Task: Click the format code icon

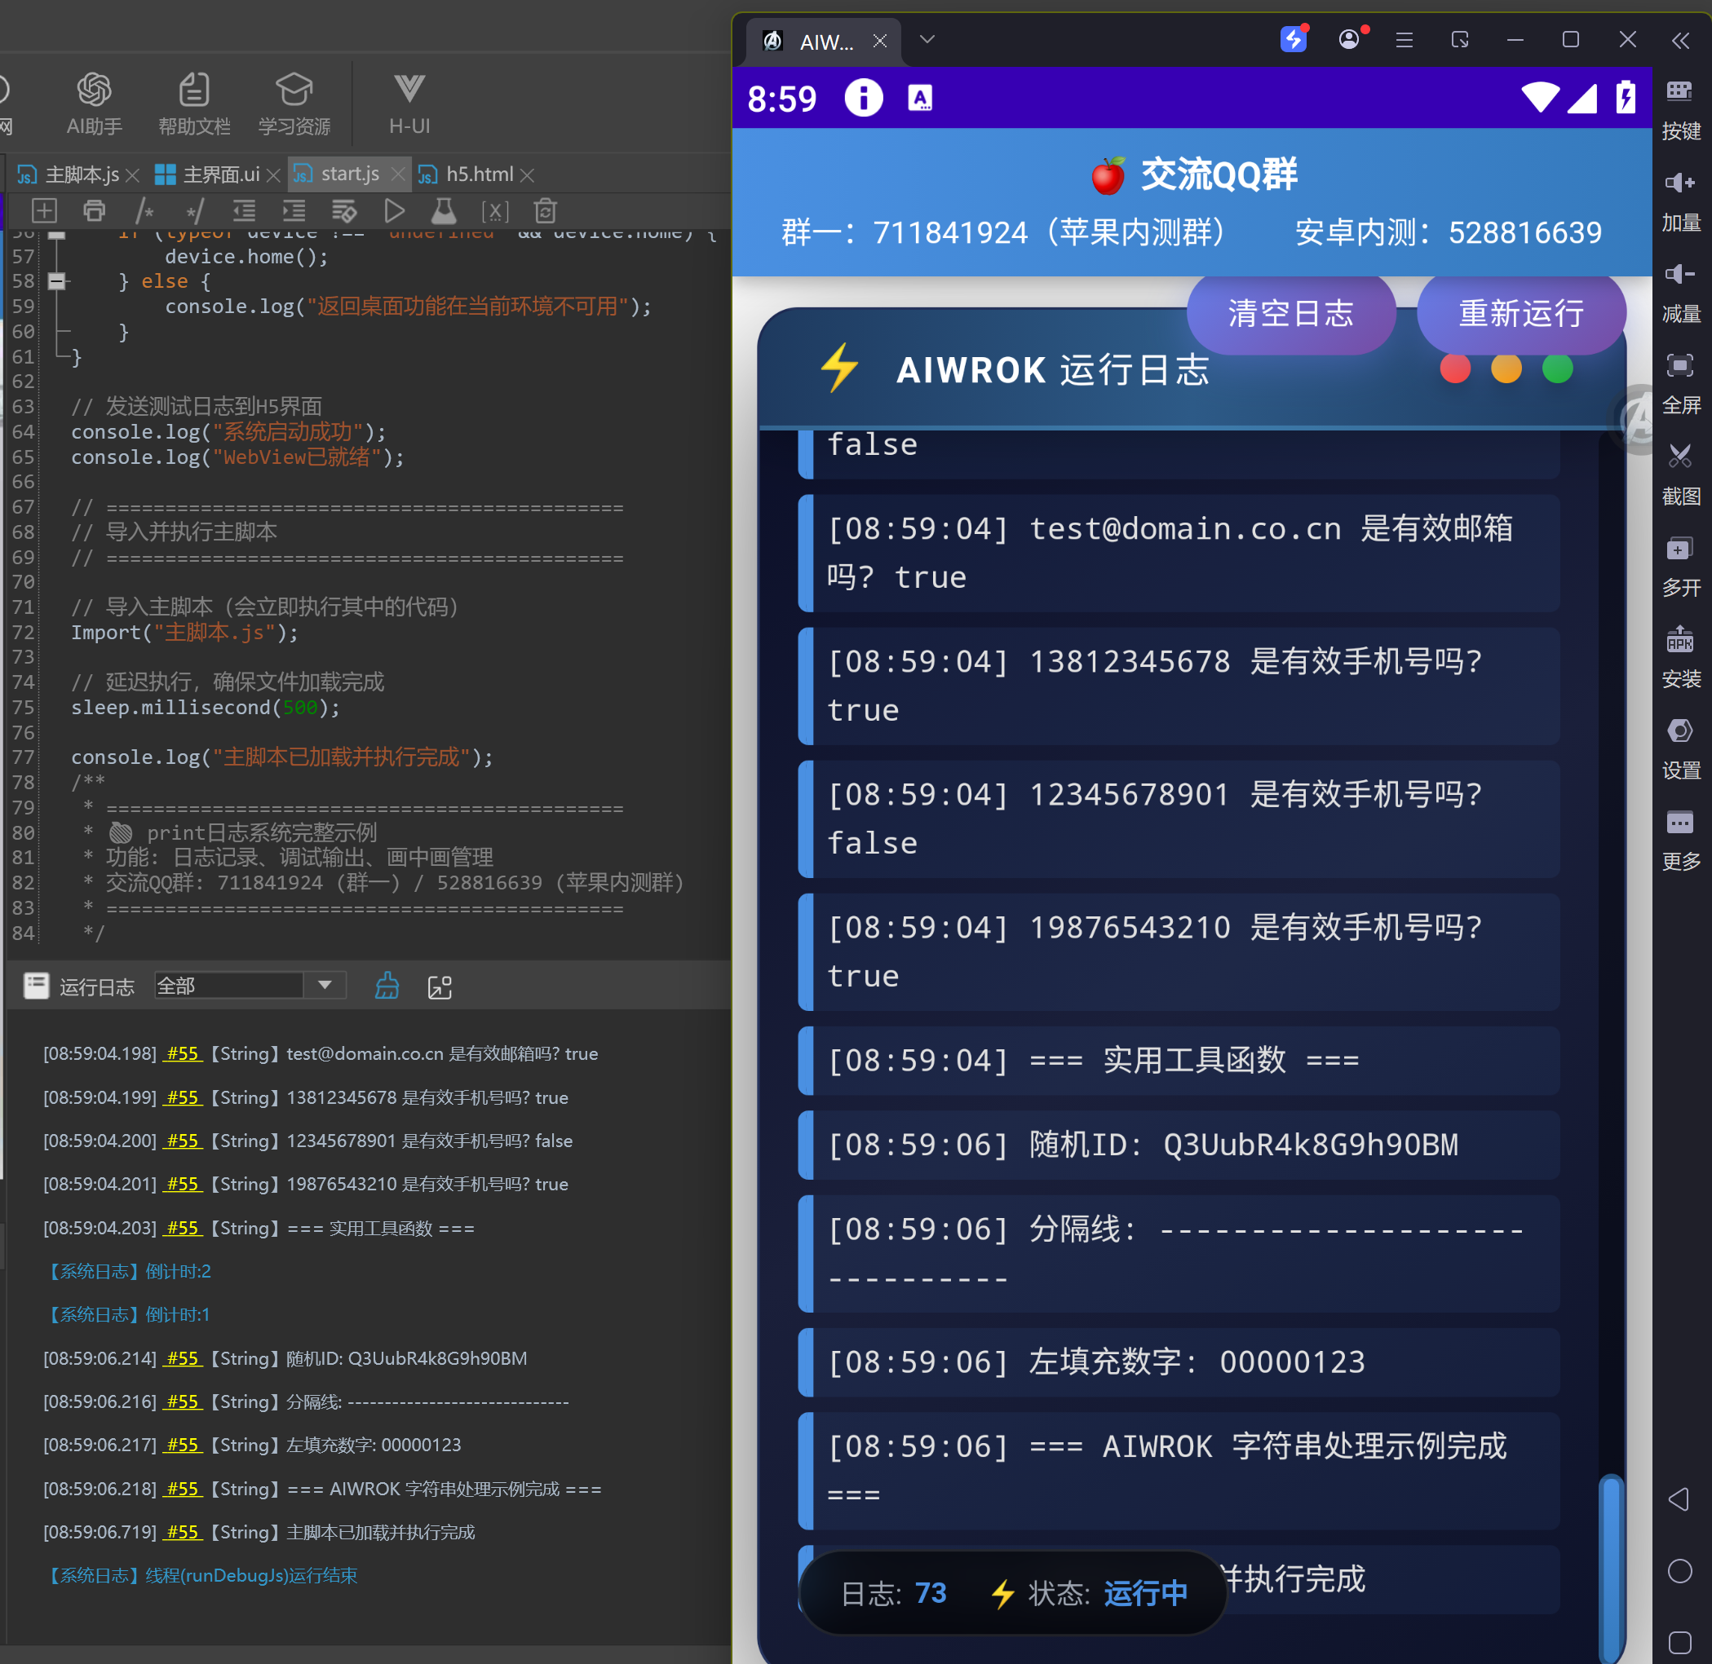Action: pyautogui.click(x=344, y=210)
